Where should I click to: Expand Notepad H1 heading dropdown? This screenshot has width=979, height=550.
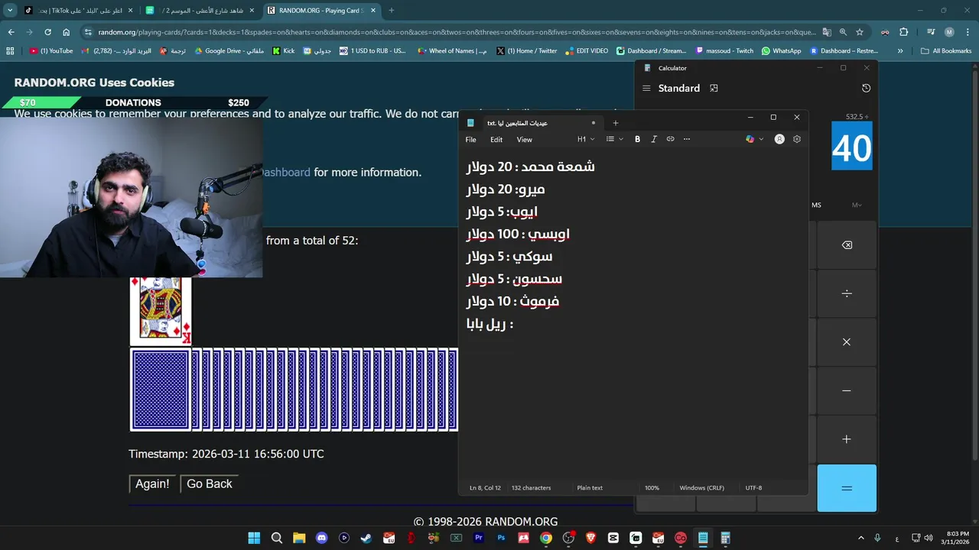[585, 139]
